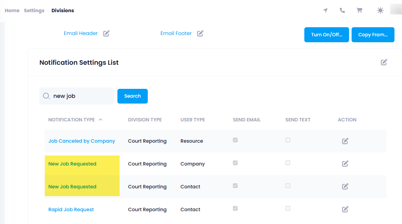Open the Rapid Job Request link

tap(71, 210)
